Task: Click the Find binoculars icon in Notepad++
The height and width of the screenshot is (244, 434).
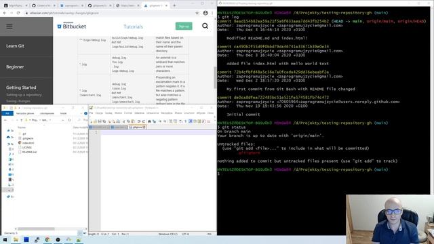Action: point(149,121)
